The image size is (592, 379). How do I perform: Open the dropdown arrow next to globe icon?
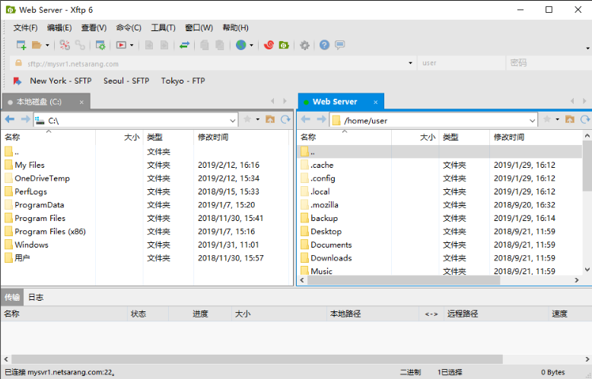click(251, 46)
